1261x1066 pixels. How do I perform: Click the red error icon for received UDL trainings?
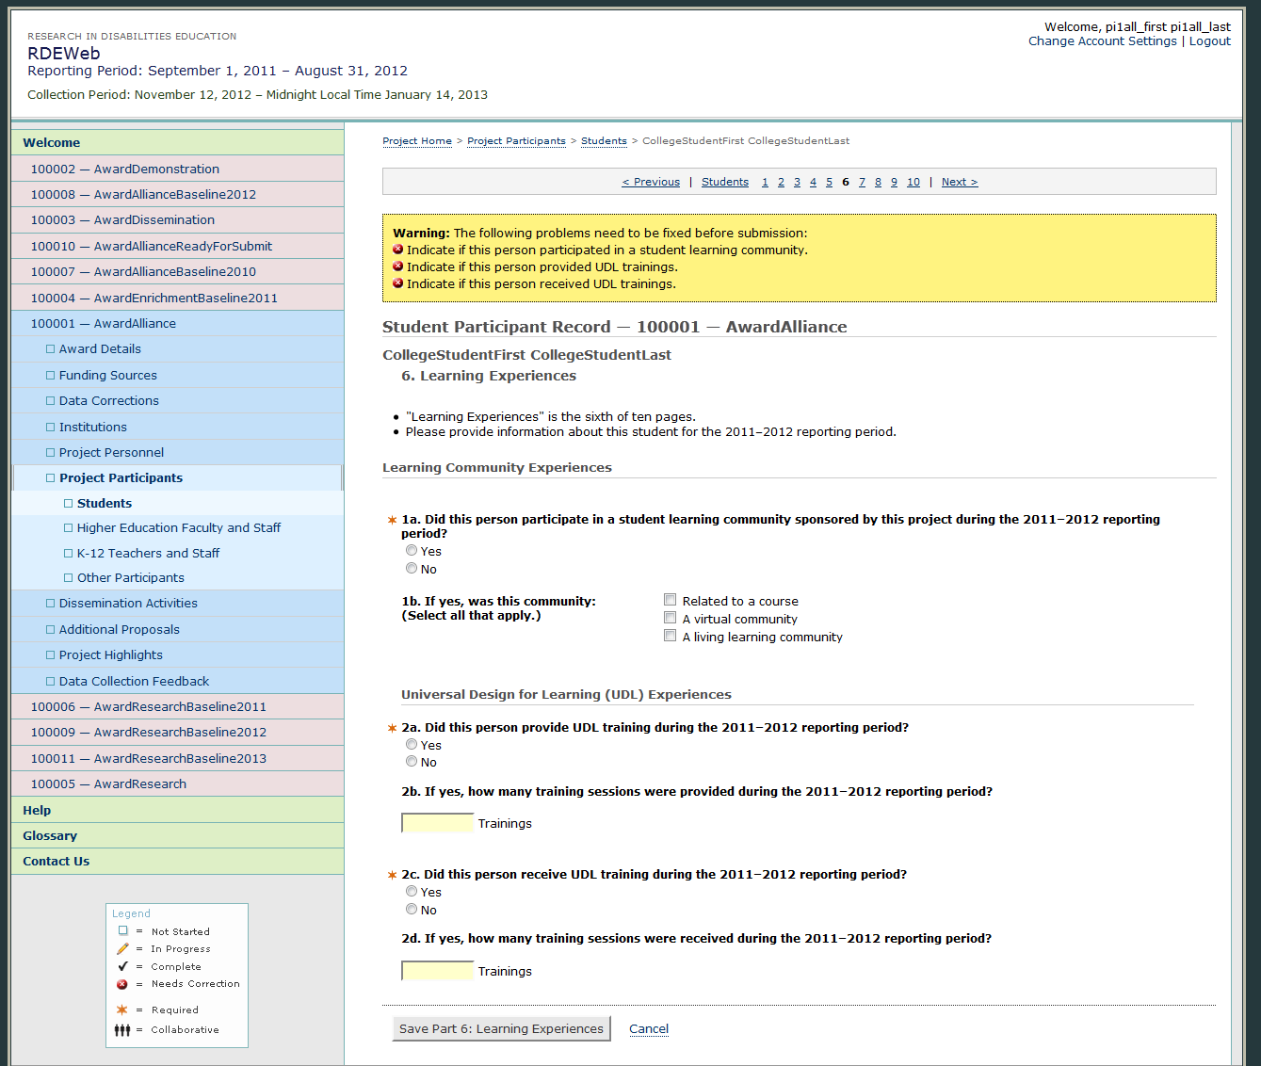click(398, 283)
